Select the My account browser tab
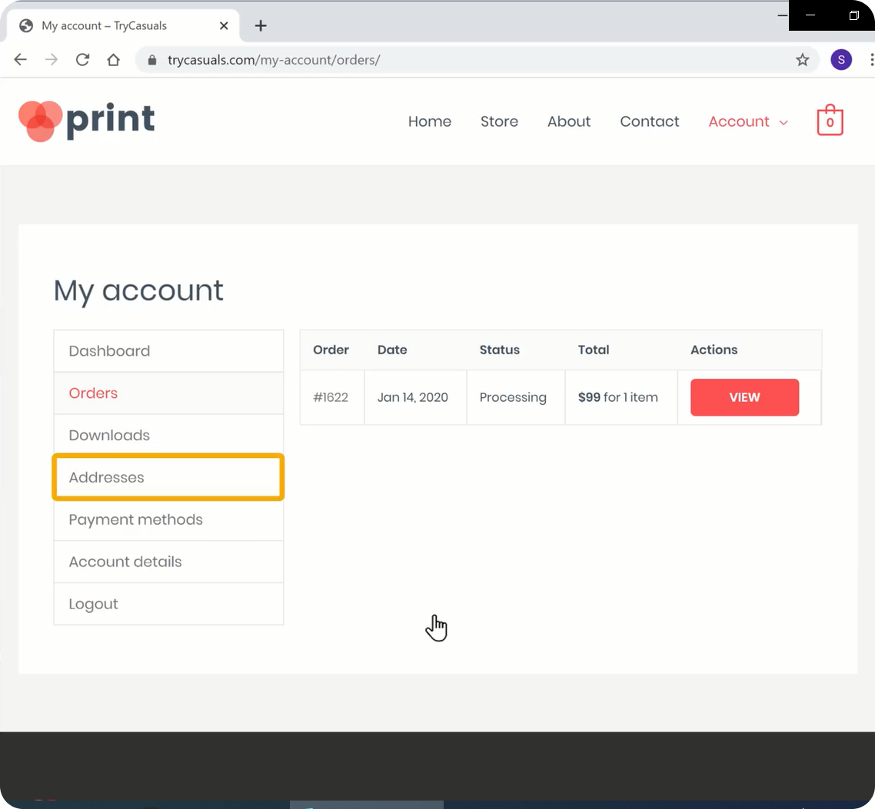This screenshot has width=875, height=809. [x=123, y=25]
